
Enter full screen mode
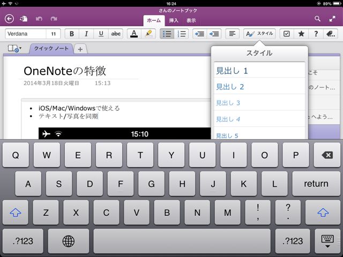pyautogui.click(x=332, y=19)
